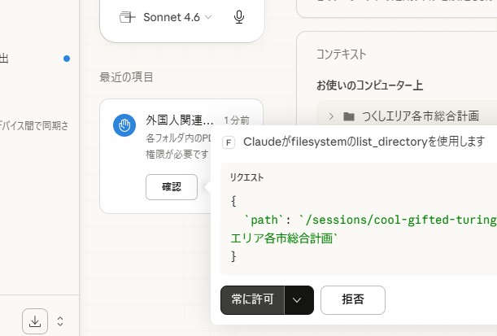
Task: Click the blue hand permission icon
Action: 124,126
